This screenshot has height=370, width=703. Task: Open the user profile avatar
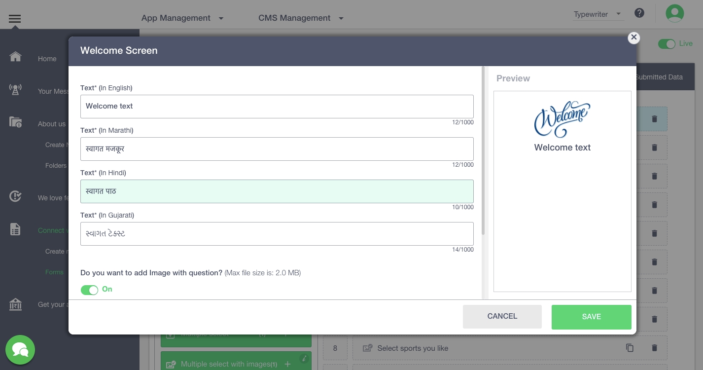point(674,13)
